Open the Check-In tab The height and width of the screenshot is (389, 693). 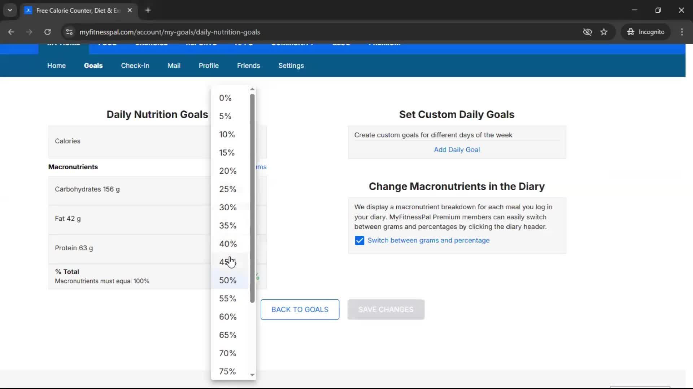pos(135,66)
